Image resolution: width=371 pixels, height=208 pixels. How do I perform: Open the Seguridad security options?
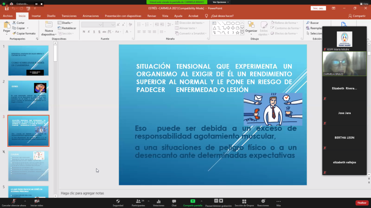118,201
